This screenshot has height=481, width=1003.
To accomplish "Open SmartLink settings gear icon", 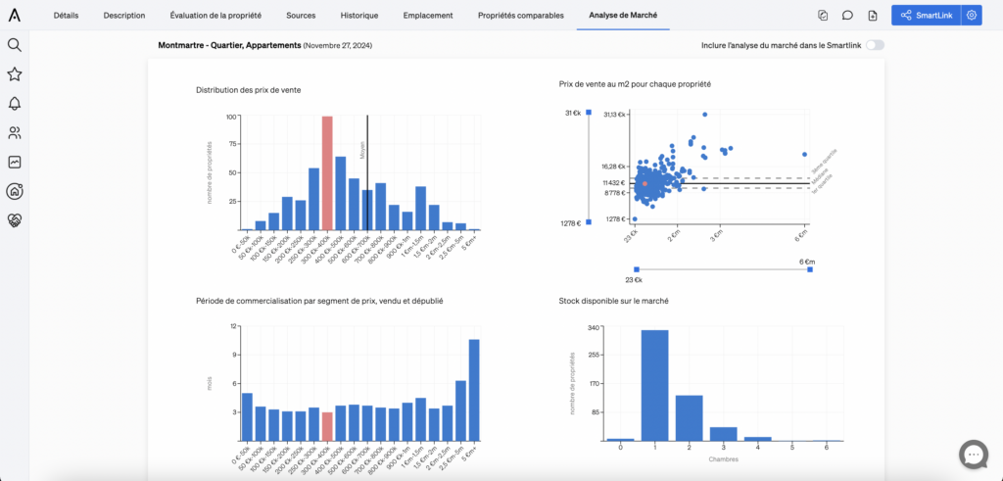I will coord(972,16).
